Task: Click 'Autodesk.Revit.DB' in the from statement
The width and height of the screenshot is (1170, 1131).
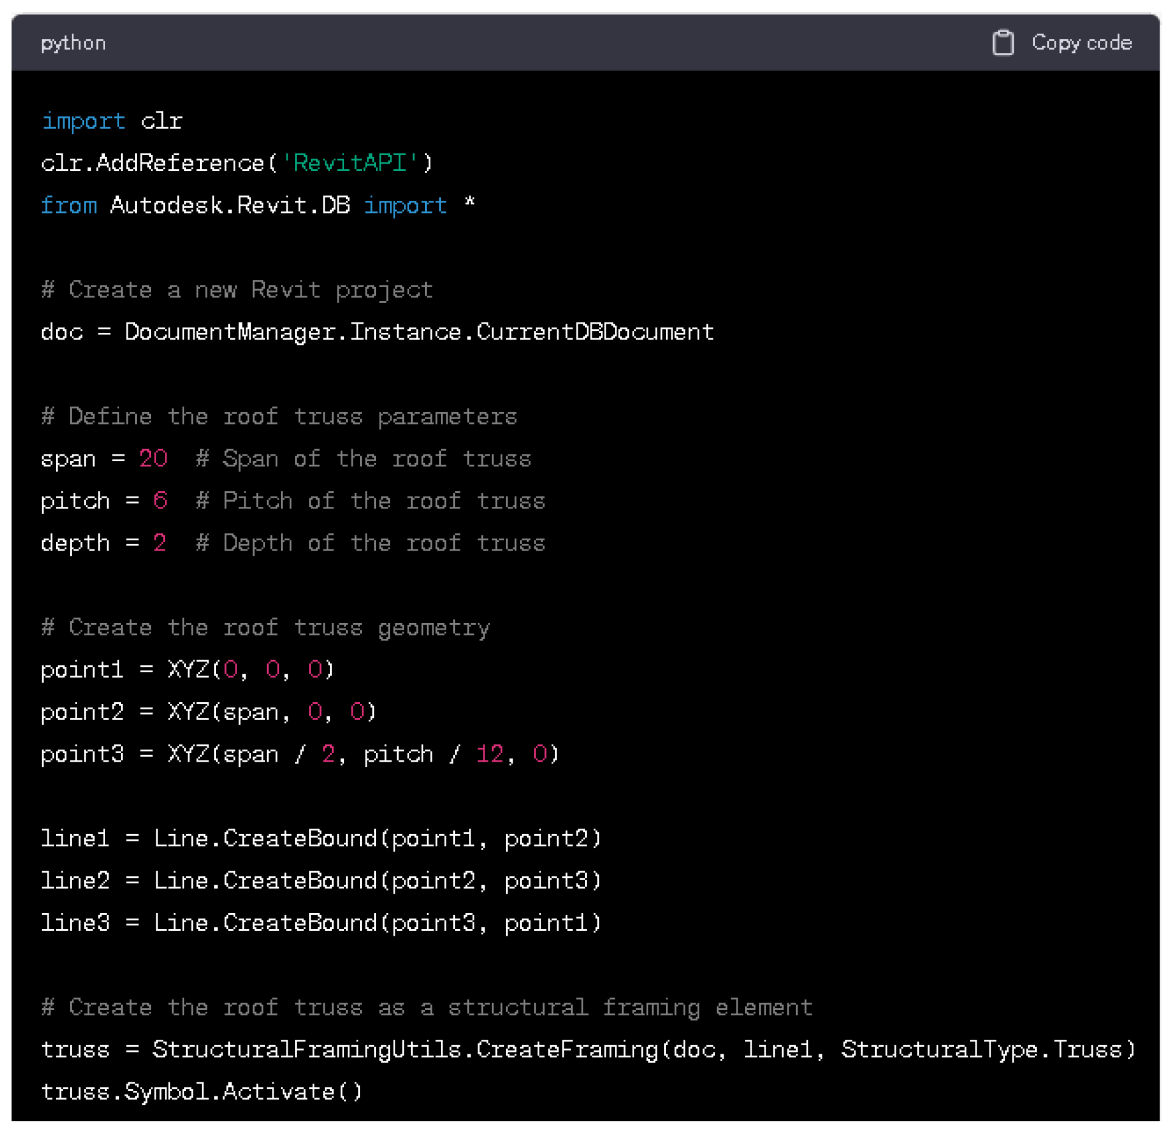Action: 230,206
